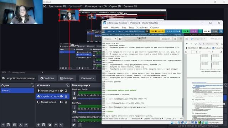Open scene filters icon in Scenes panel
Screen dimensions: 228x128
pyautogui.click(x=14, y=125)
